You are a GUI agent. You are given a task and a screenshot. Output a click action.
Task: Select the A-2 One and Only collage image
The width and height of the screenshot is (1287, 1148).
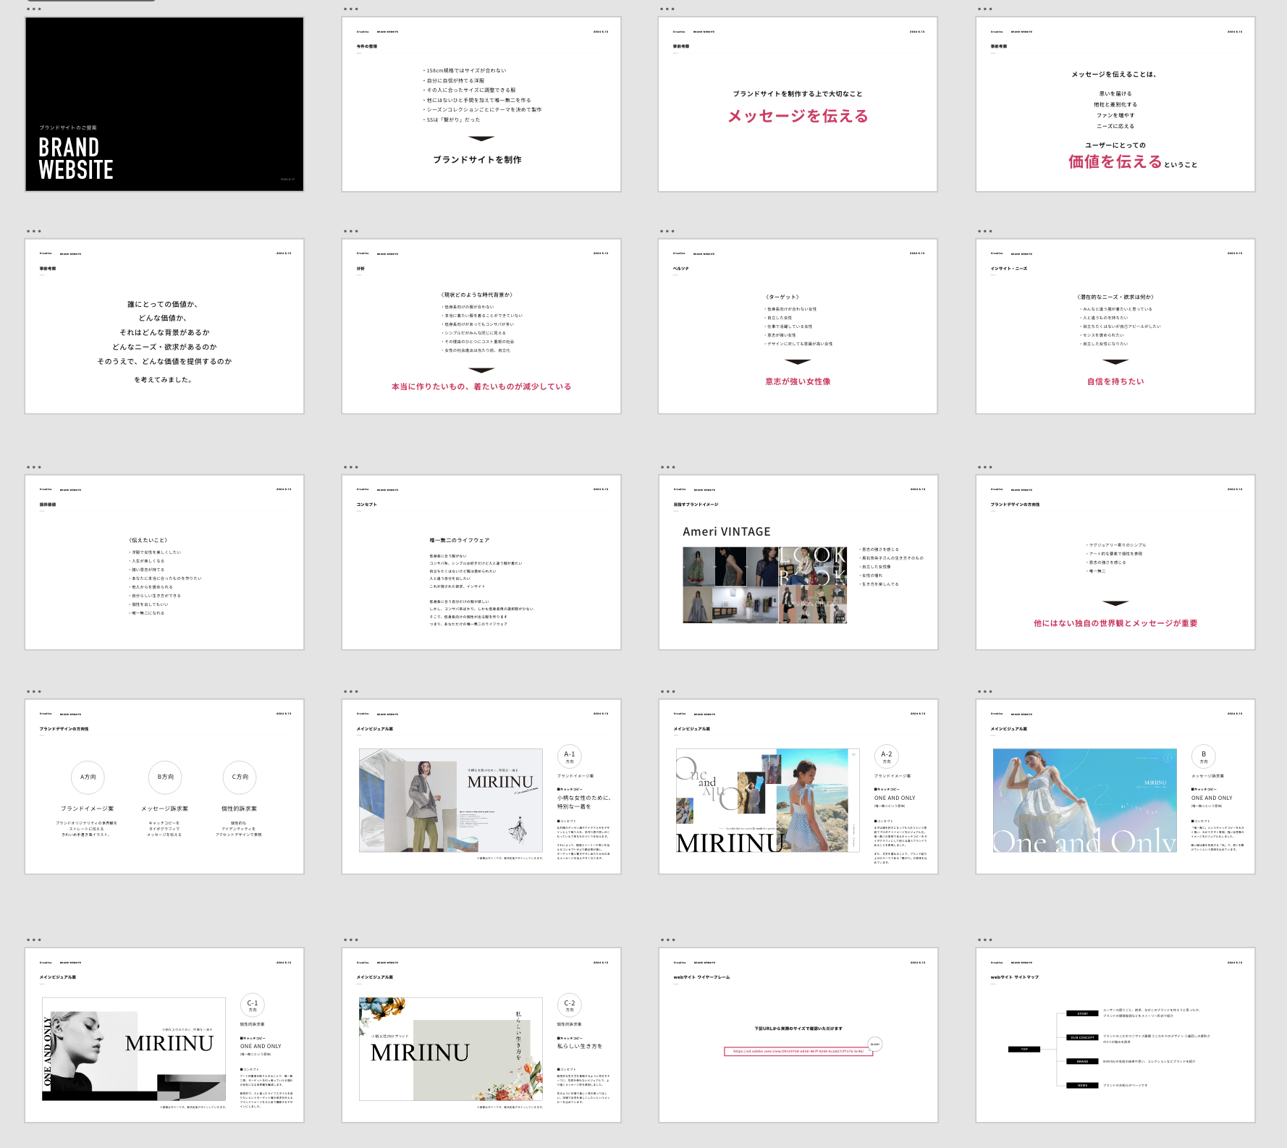767,801
